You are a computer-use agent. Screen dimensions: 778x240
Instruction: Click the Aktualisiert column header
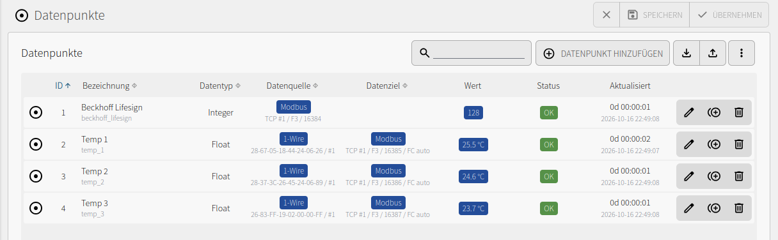tap(630, 86)
